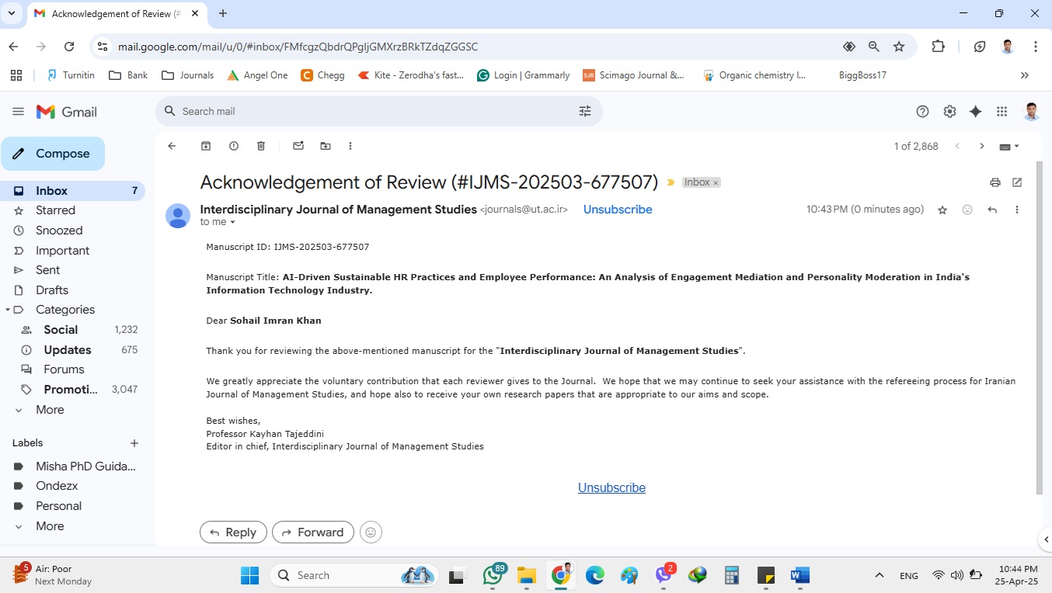Archive this email using the toolbar icon
The height and width of the screenshot is (593, 1052).
point(206,146)
